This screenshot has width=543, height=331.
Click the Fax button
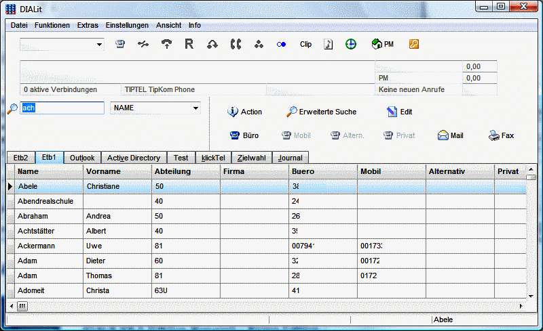coord(501,135)
